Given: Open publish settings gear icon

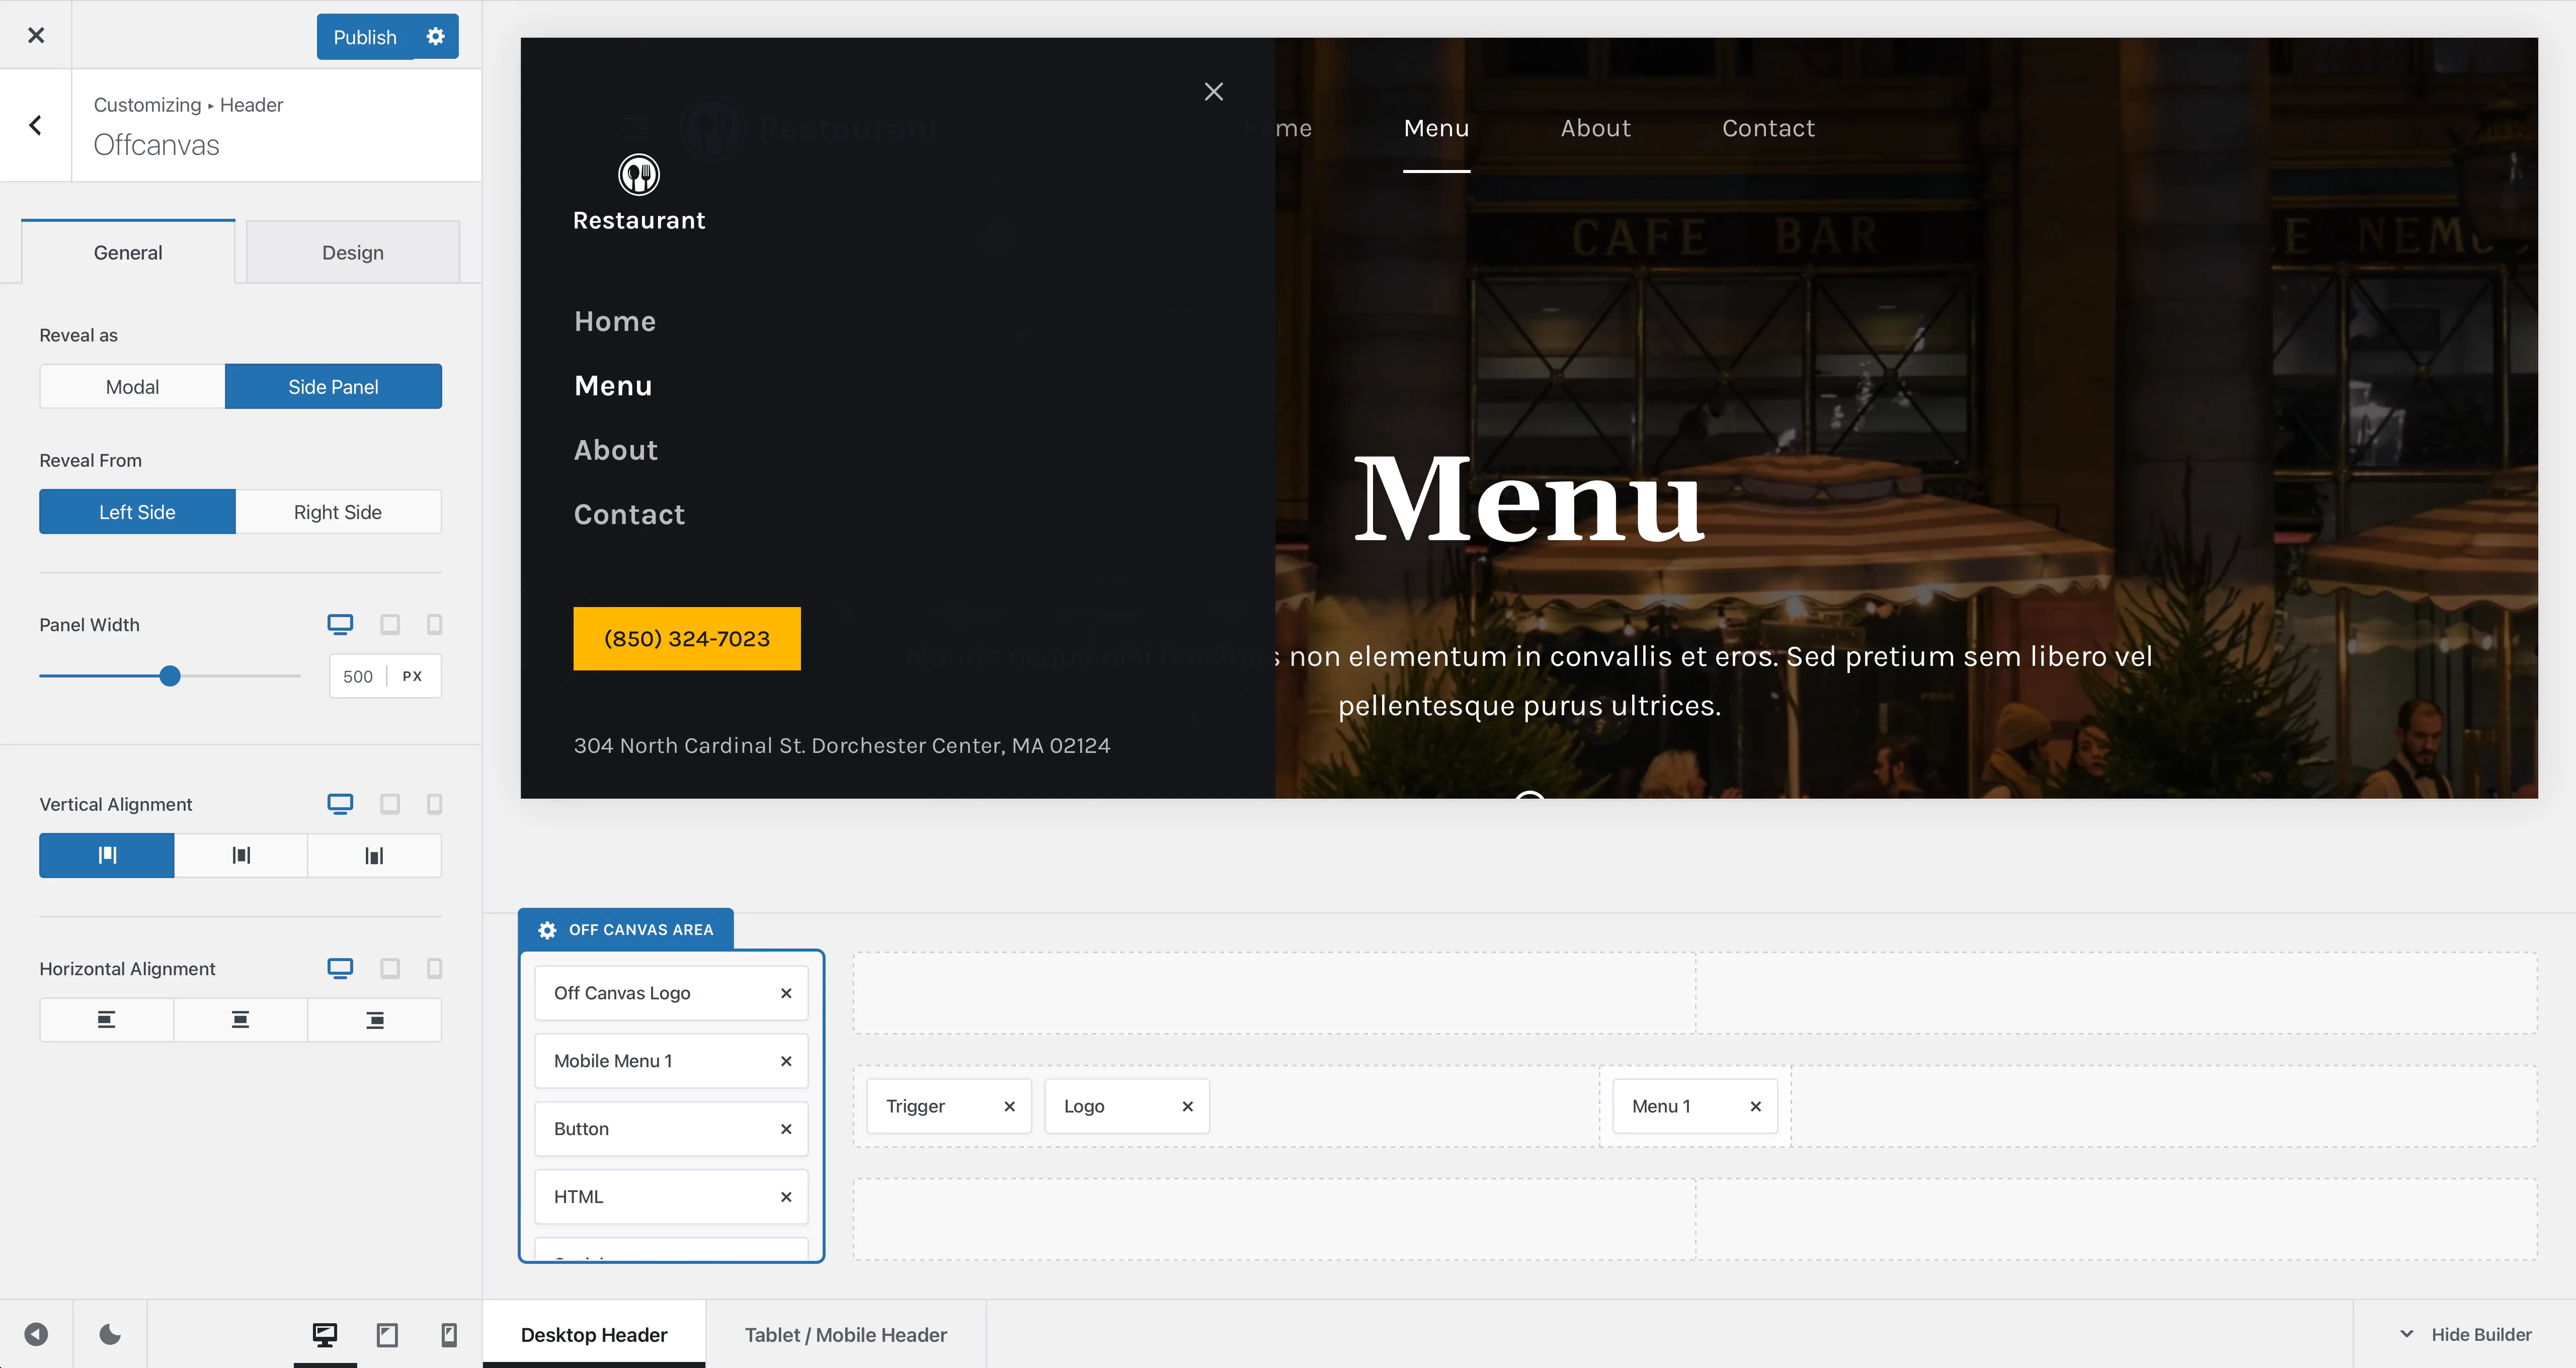Looking at the screenshot, I should pyautogui.click(x=436, y=36).
